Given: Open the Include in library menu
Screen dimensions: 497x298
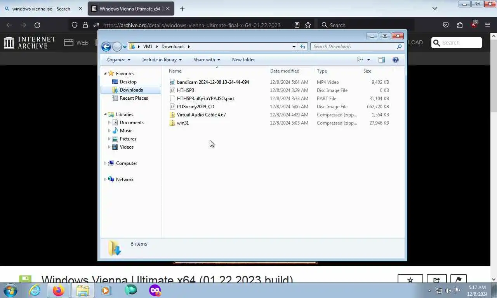Looking at the screenshot, I should tap(162, 60).
